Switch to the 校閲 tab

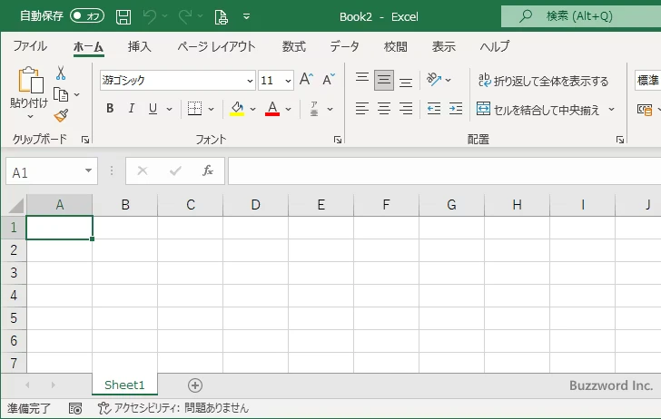point(396,46)
